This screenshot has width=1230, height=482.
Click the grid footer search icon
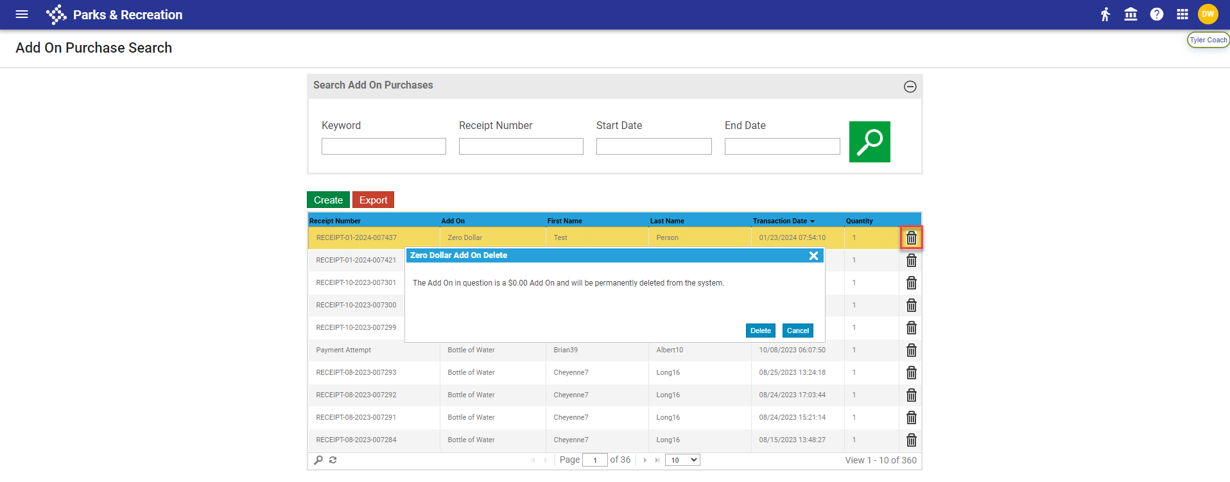click(x=318, y=460)
